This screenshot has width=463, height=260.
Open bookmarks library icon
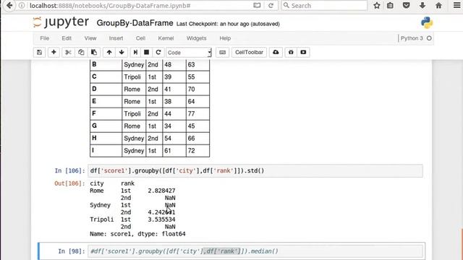pos(390,5)
